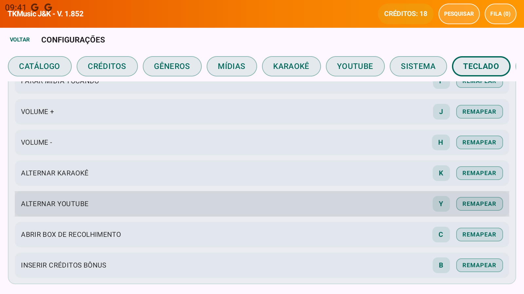Open the PESQUISAR search button

[459, 14]
